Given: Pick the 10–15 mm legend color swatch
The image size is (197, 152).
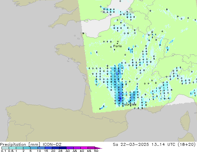Looking at the screenshot, I should pyautogui.click(x=41, y=148).
